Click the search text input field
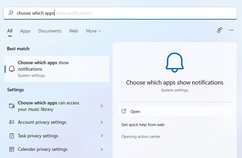Viewport: 242px width, 158px height. click(120, 13)
